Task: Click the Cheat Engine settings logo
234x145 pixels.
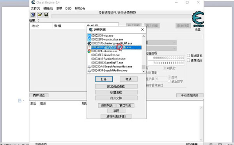Action: tap(198, 19)
